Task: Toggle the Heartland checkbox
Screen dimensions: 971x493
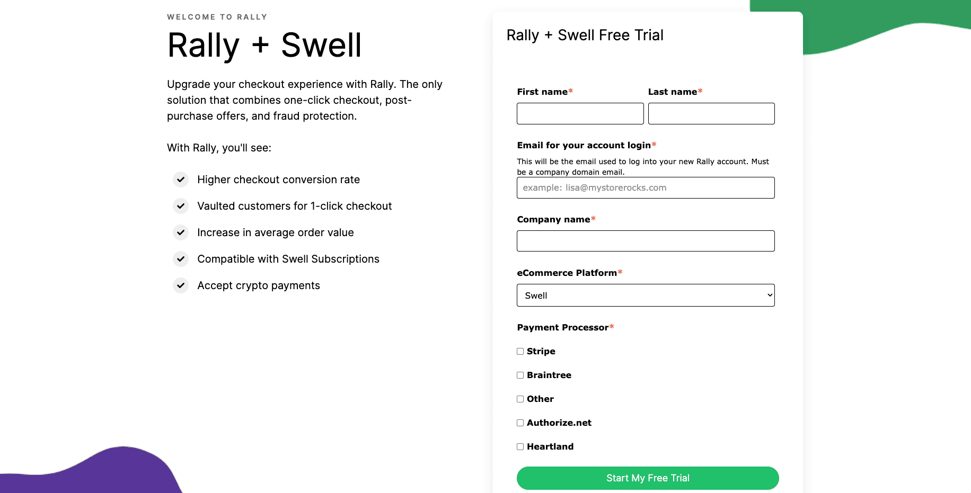Action: click(520, 447)
